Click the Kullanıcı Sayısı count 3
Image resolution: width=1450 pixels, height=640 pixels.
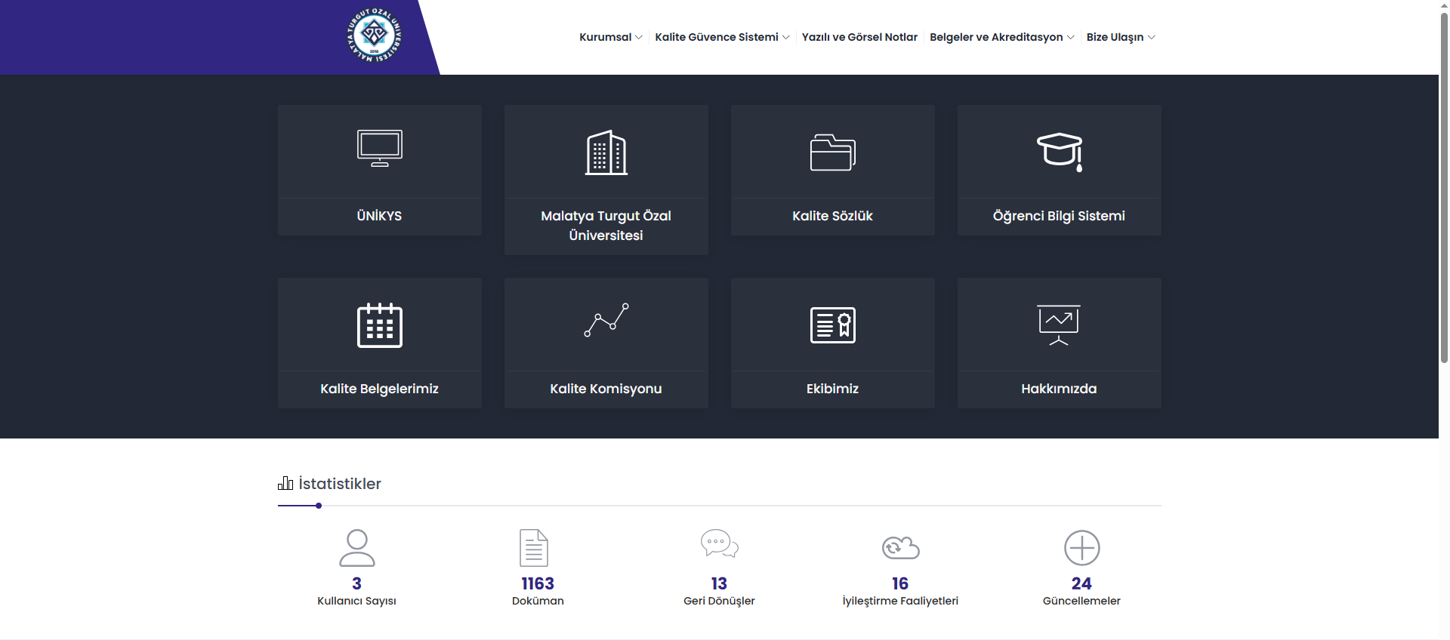(x=356, y=583)
